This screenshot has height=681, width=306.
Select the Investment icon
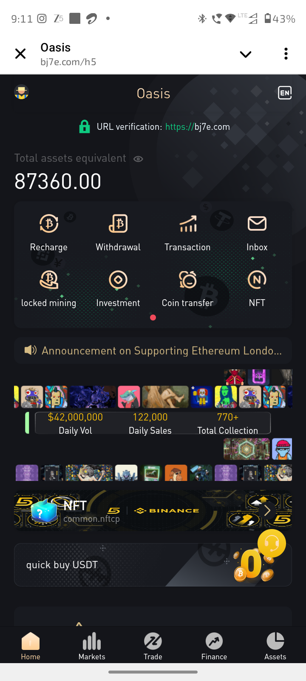click(118, 280)
